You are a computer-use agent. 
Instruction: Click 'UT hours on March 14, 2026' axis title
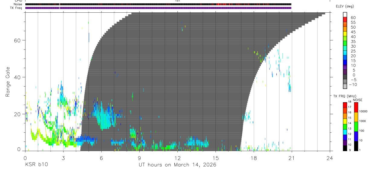[177, 165]
